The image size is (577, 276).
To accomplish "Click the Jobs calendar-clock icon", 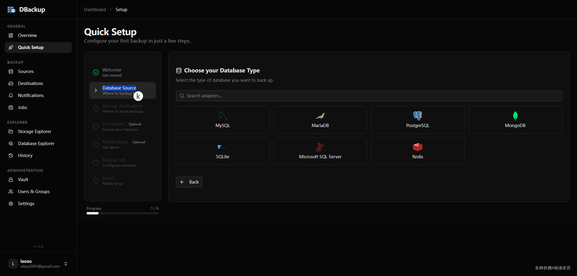I will [11, 108].
